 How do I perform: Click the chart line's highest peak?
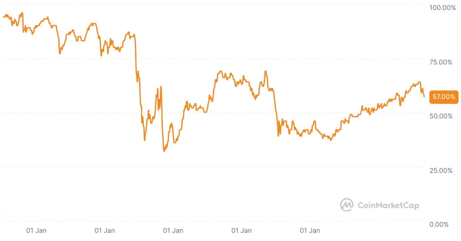[x=22, y=13]
